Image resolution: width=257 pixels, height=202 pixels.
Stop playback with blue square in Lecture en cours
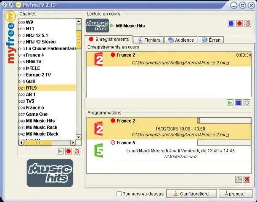(231, 24)
